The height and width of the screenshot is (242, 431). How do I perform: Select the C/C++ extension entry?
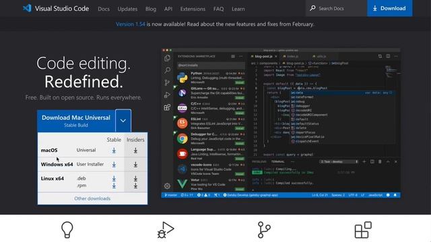point(211,108)
